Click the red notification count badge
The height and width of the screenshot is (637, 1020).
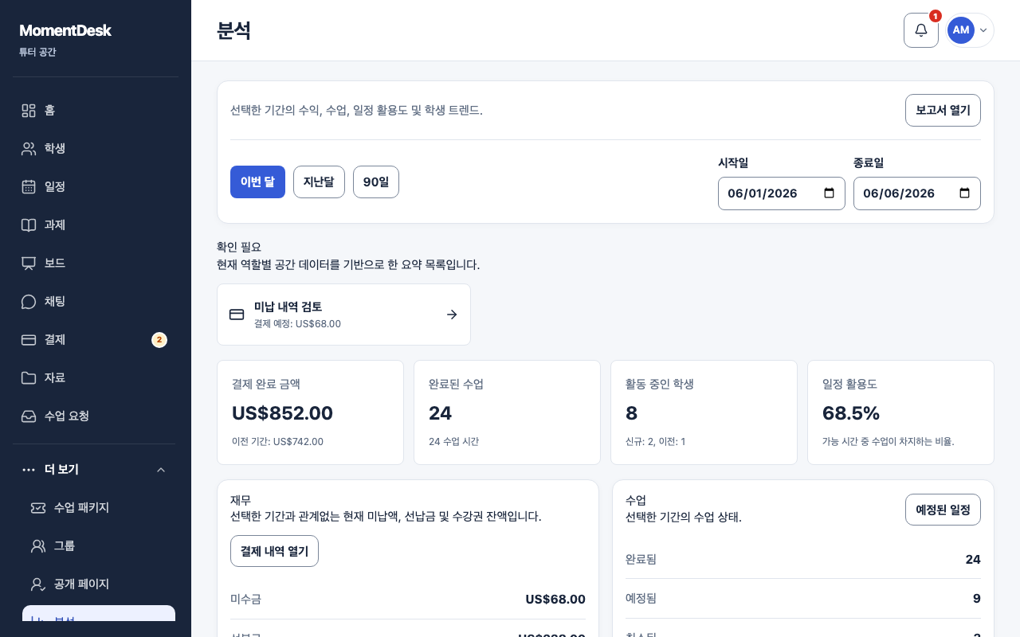pyautogui.click(x=936, y=16)
